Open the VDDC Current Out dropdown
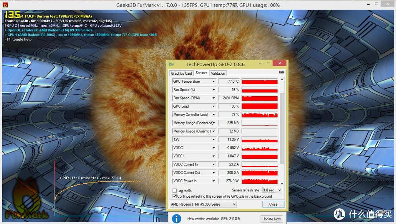396x224 pixels. point(214,173)
